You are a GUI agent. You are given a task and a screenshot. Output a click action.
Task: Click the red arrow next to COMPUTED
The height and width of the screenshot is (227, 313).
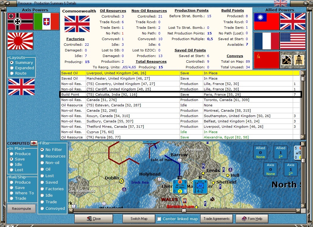click(x=34, y=143)
